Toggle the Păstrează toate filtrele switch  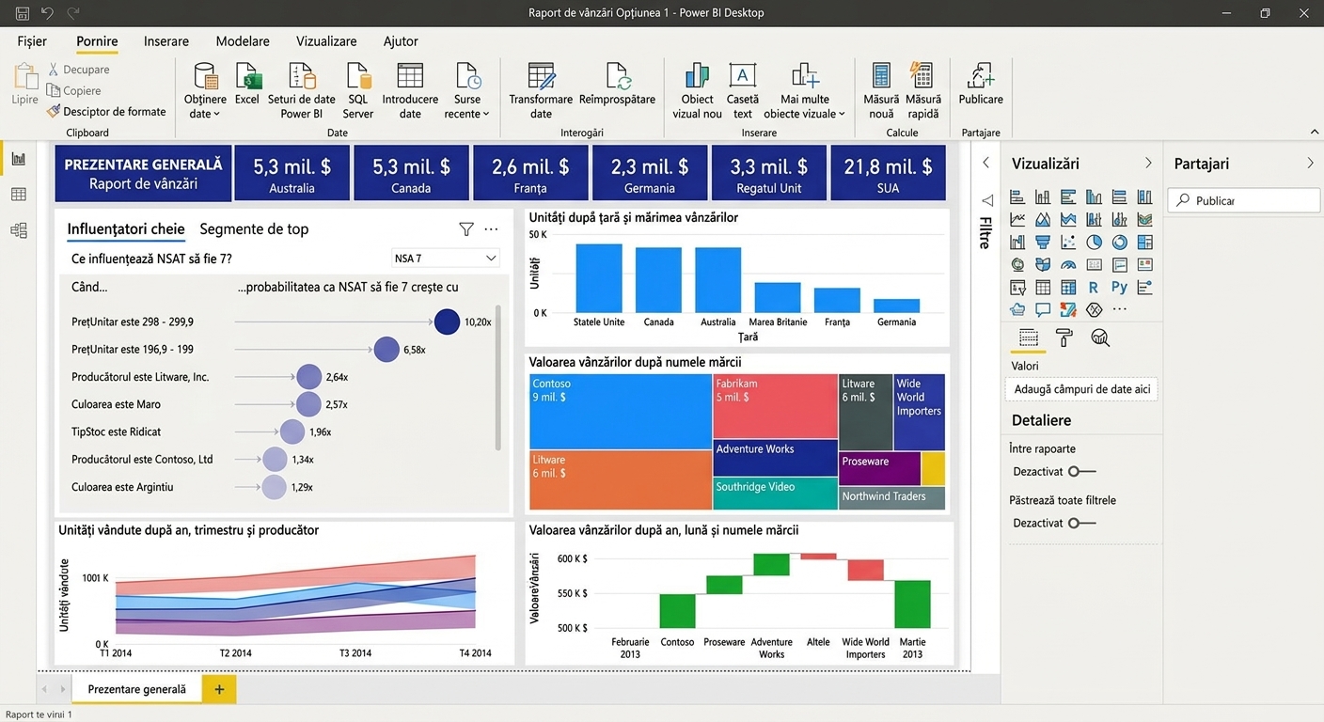click(1081, 523)
